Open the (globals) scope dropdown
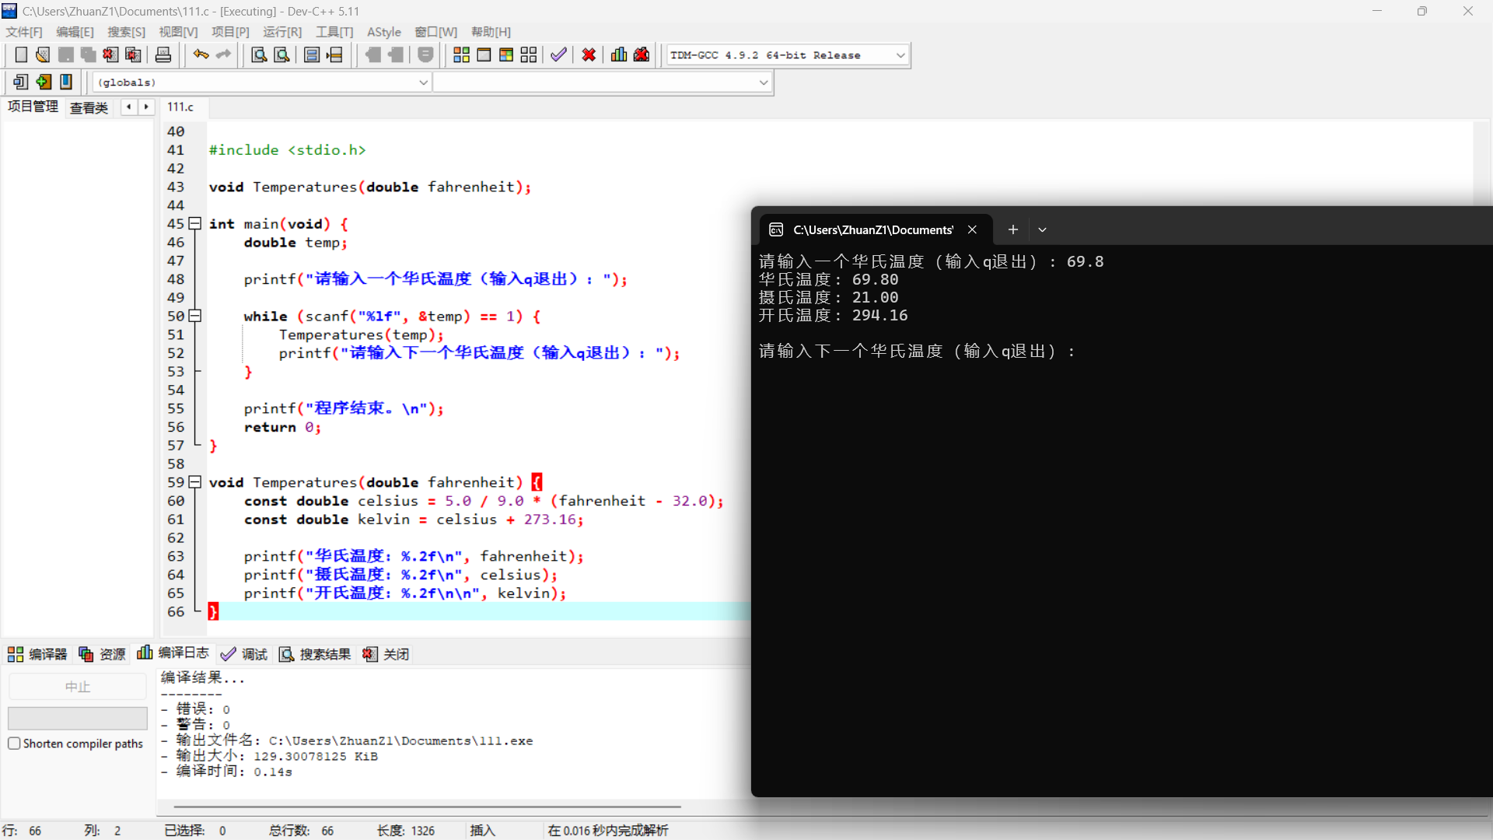The image size is (1493, 840). 423,82
